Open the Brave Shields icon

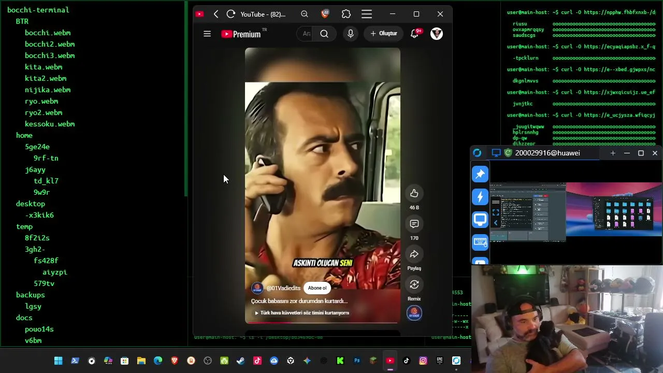325,14
